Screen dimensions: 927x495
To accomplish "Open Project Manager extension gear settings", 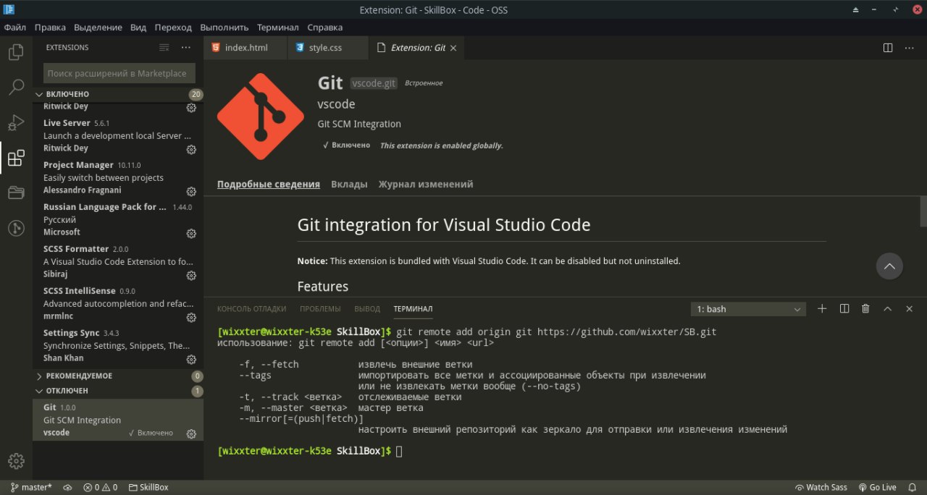I will pos(191,192).
